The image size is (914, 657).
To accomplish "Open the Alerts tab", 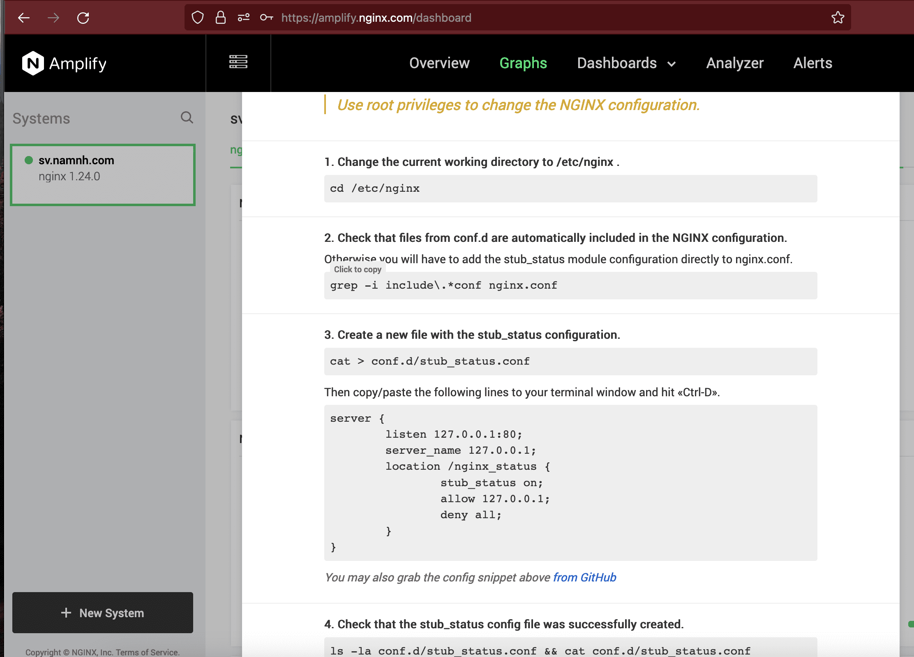I will coord(812,63).
